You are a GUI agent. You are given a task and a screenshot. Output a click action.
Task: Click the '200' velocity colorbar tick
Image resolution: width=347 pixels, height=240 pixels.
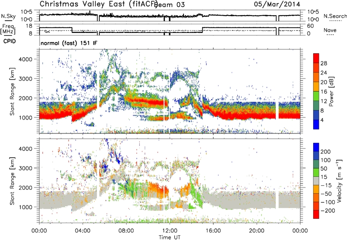tap(326, 152)
